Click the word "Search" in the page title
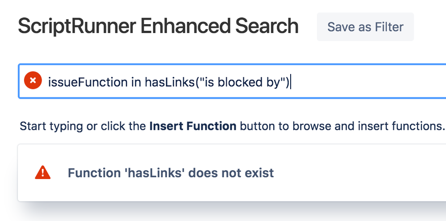This screenshot has height=221, width=446. click(x=267, y=26)
